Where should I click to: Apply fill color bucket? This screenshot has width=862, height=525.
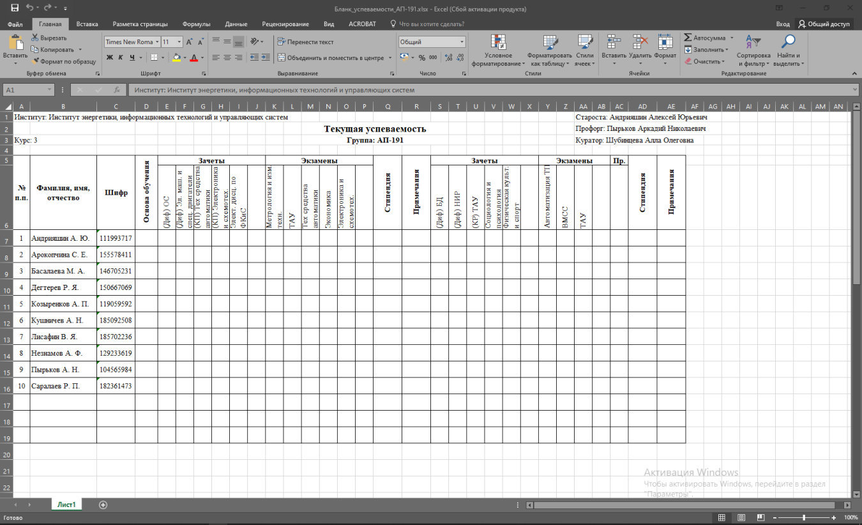coord(176,57)
